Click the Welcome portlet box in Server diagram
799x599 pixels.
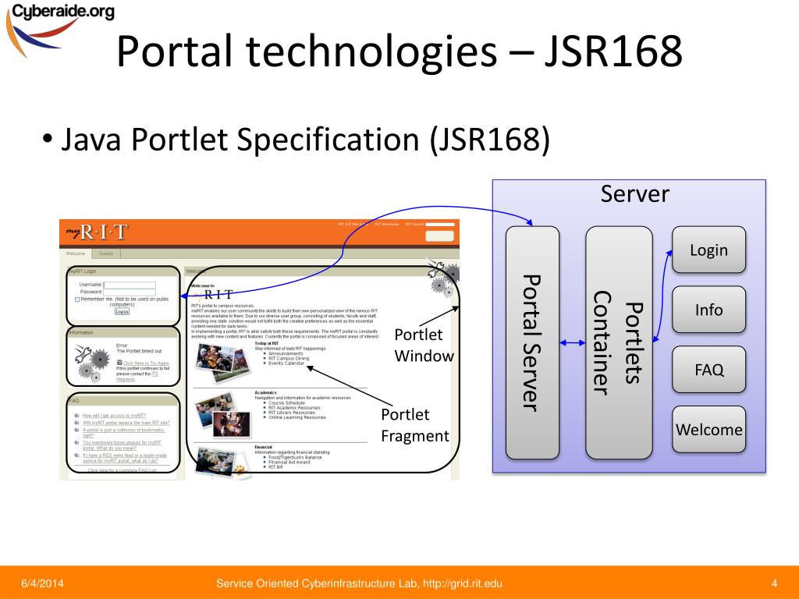point(708,430)
